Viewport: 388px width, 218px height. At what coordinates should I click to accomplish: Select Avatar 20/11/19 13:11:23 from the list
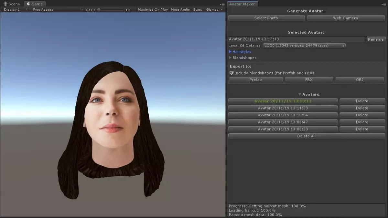click(283, 108)
